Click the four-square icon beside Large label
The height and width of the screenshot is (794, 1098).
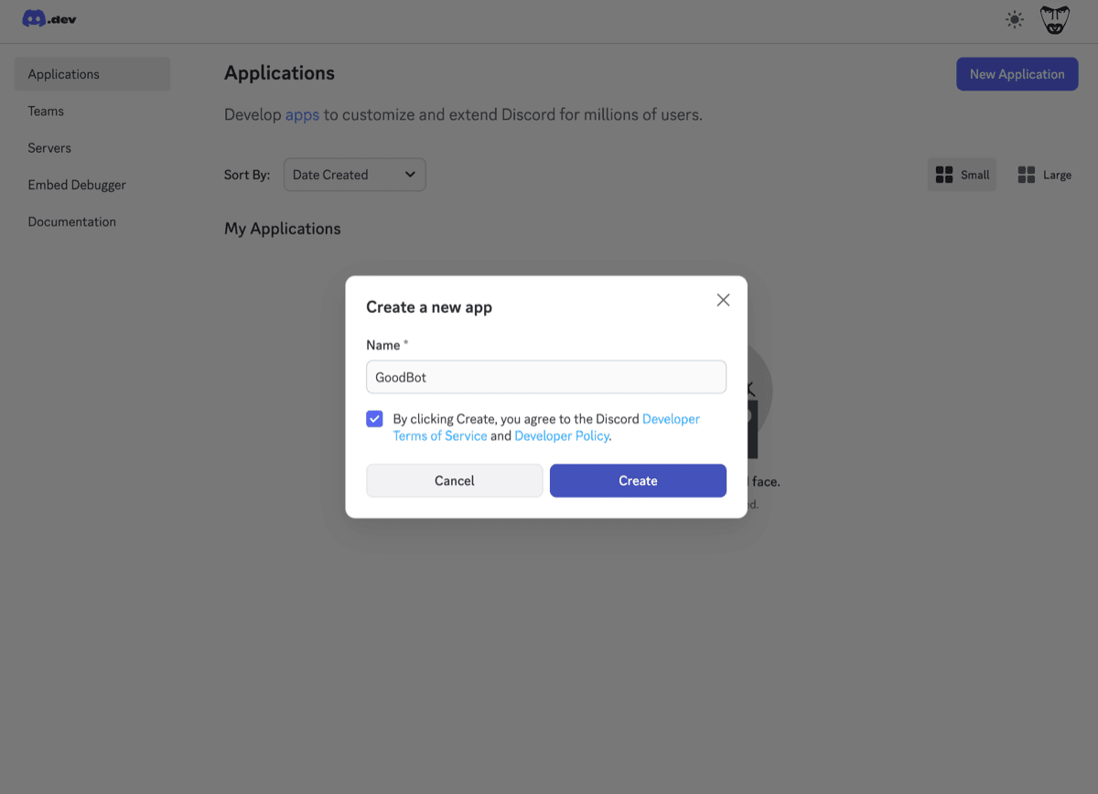1025,174
